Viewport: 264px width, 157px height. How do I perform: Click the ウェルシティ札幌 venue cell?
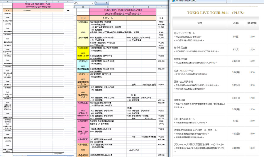point(83,38)
